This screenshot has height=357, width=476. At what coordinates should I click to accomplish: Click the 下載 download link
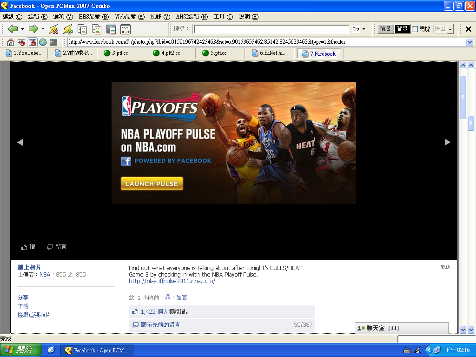point(23,306)
